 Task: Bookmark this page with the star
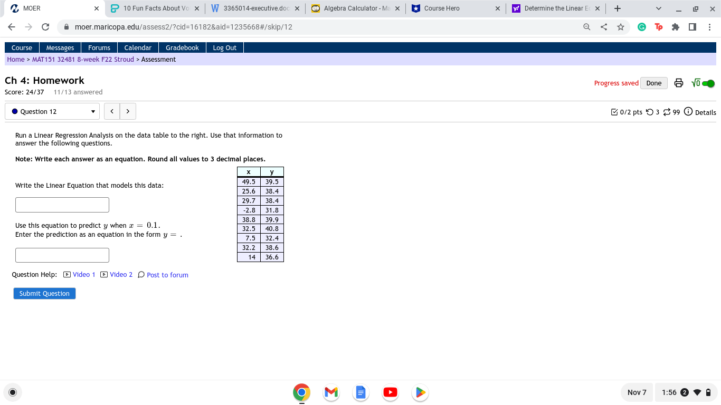(x=621, y=27)
